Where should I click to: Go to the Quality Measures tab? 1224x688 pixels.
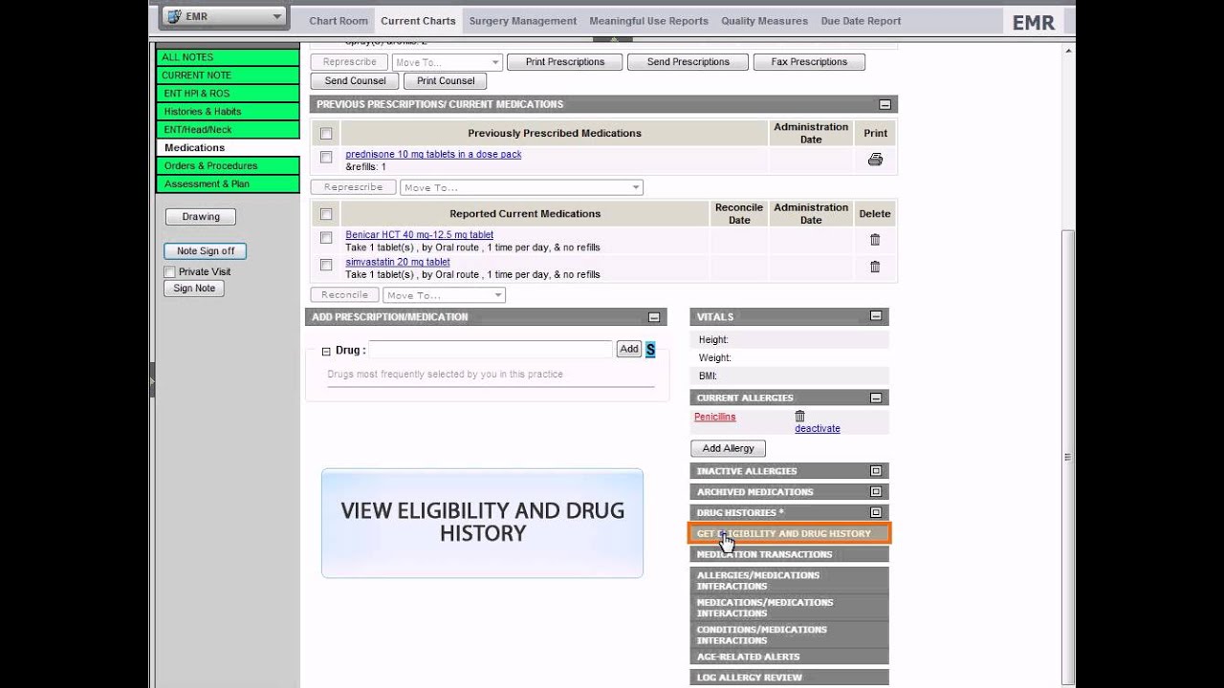pyautogui.click(x=764, y=21)
